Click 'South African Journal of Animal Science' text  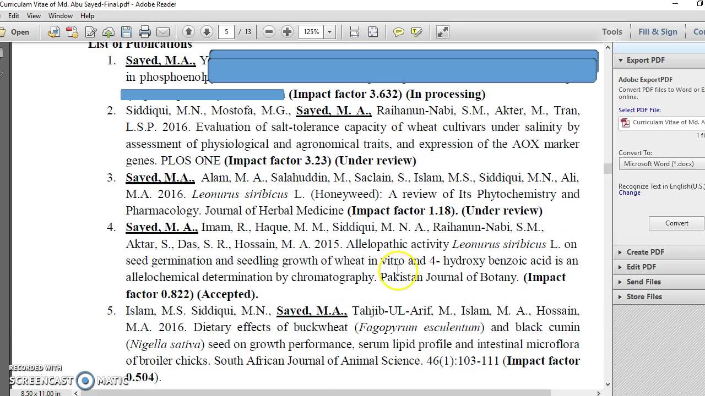coord(317,361)
